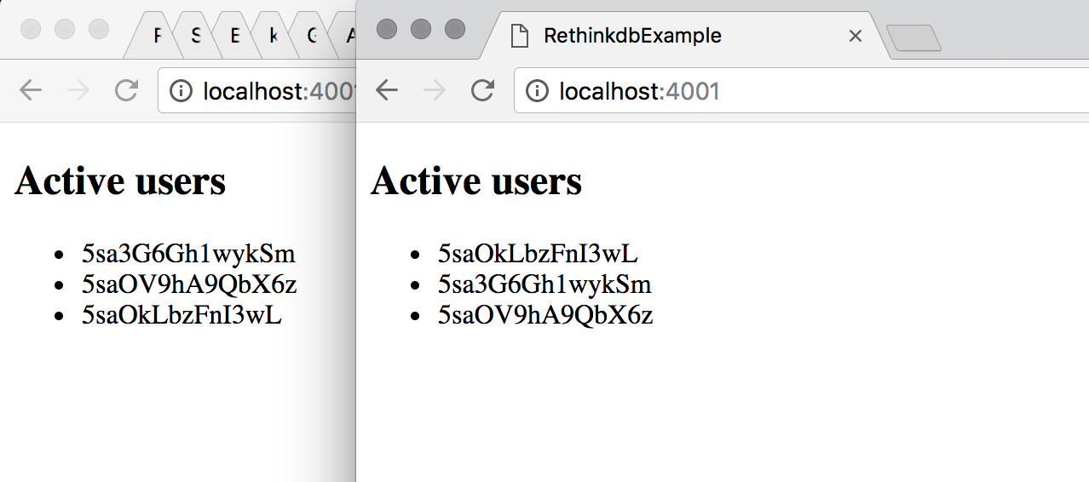
Task: Click the back arrow in the RethinkdbExample window
Action: click(x=387, y=90)
